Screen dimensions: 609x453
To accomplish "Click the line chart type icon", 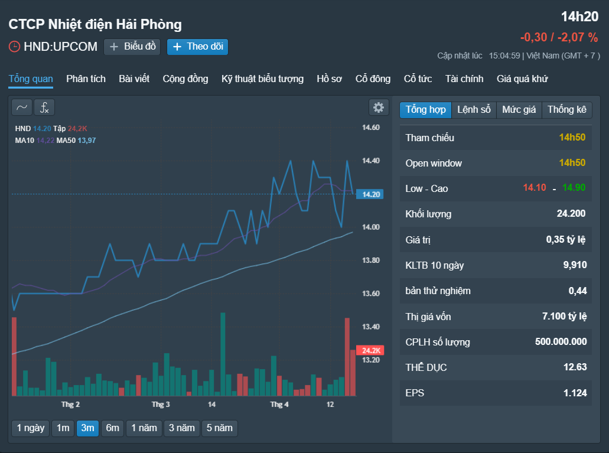I will (x=22, y=107).
